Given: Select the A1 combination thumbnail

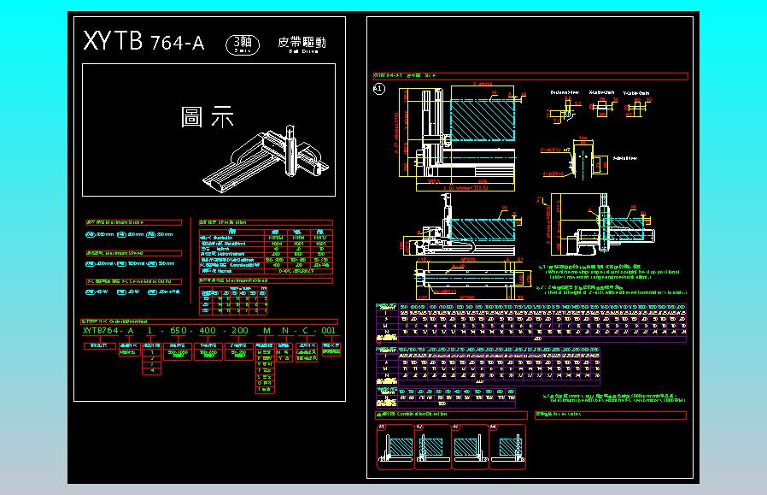Looking at the screenshot, I should (396, 446).
